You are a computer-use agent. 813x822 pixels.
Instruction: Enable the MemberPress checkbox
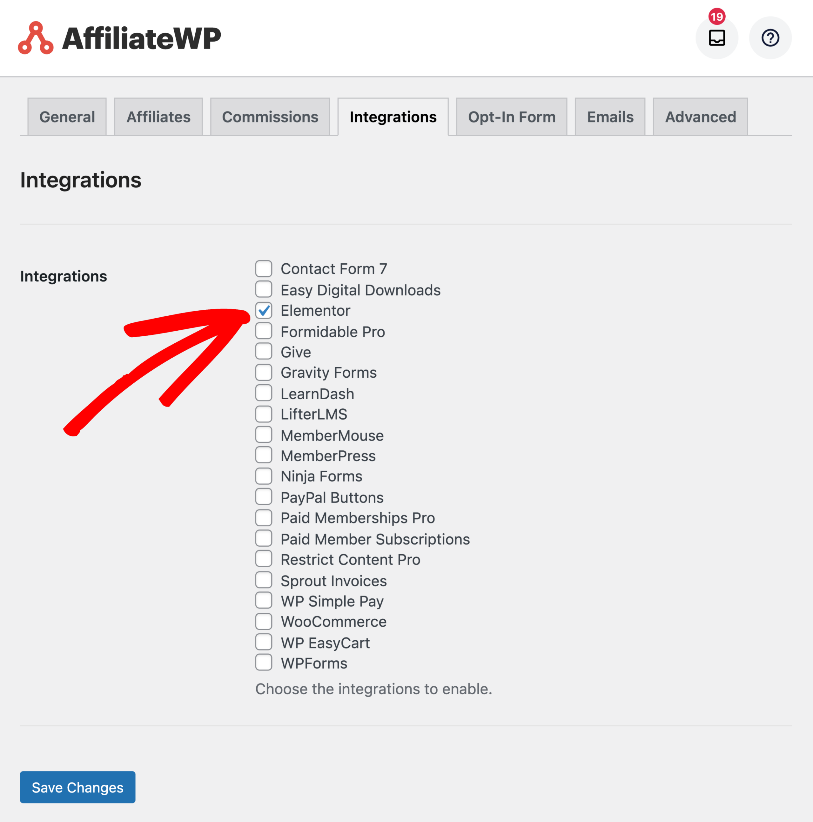(264, 455)
